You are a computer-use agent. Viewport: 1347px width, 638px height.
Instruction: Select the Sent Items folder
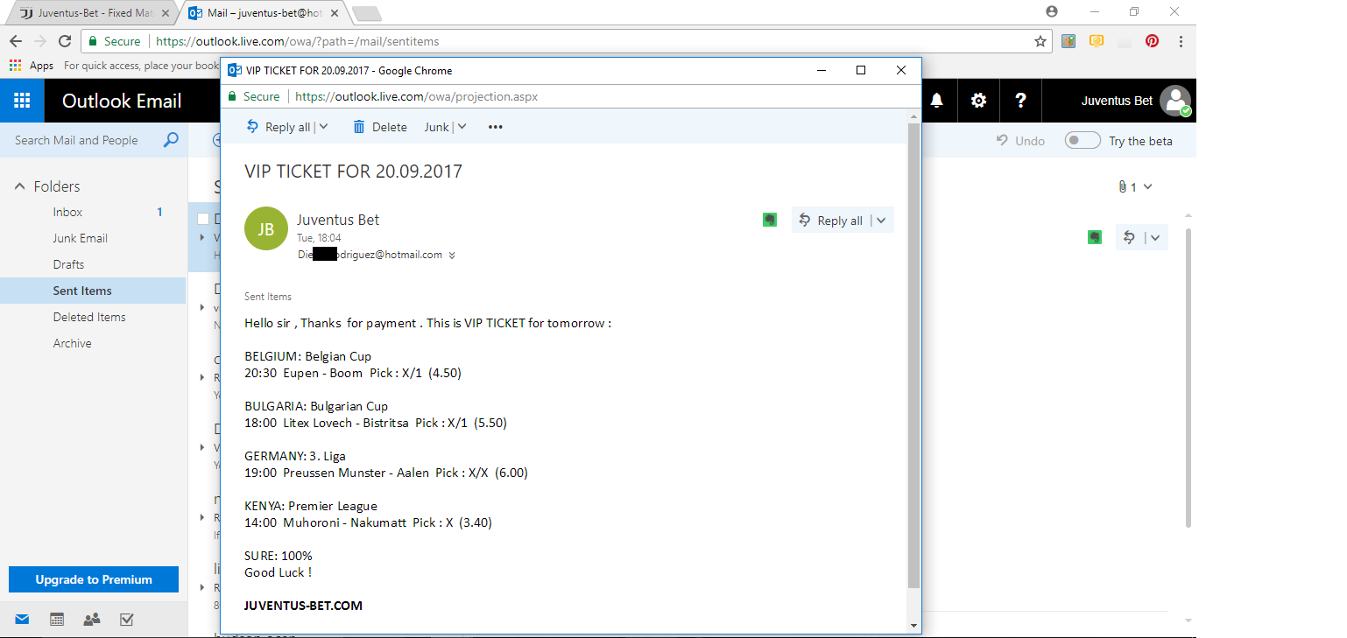pos(93,291)
